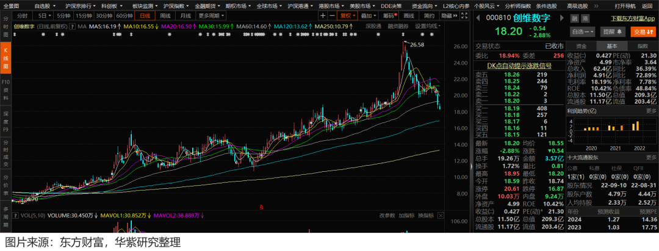Screen dimensions: 659x251
Task: Expand 沪深京排行 menu
Action: (81, 6)
